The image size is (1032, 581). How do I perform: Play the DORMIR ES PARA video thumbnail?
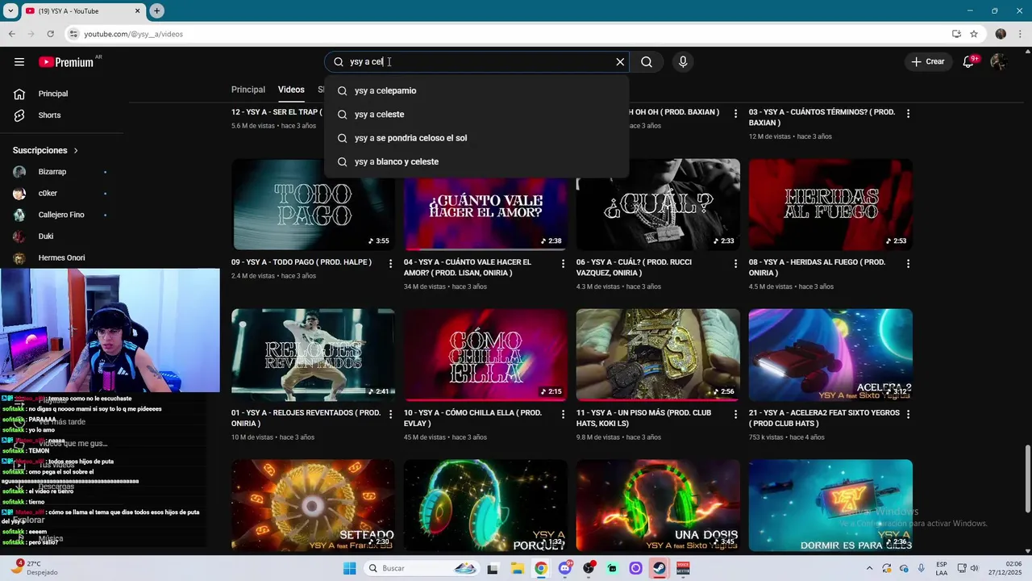point(830,505)
